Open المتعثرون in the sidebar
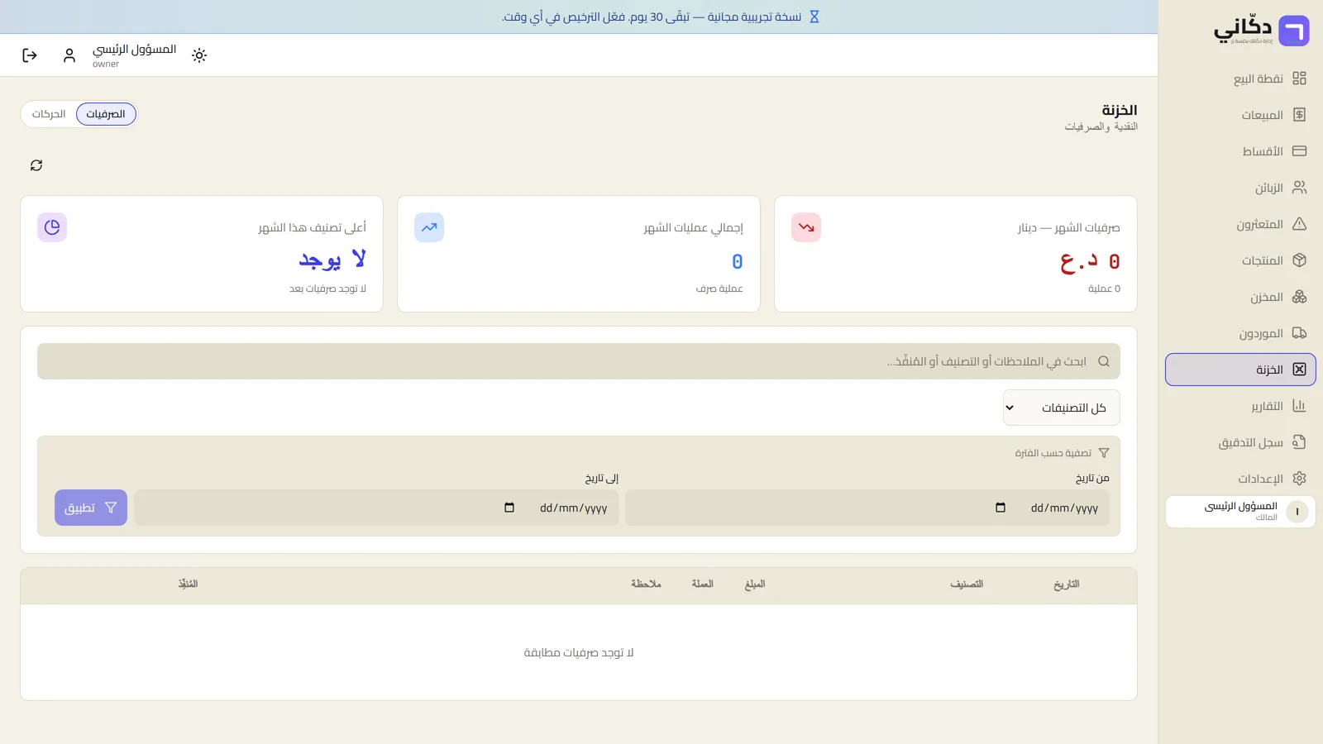This screenshot has width=1323, height=744. [1240, 224]
